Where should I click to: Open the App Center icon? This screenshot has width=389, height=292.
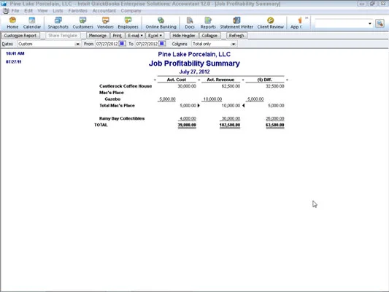click(296, 23)
